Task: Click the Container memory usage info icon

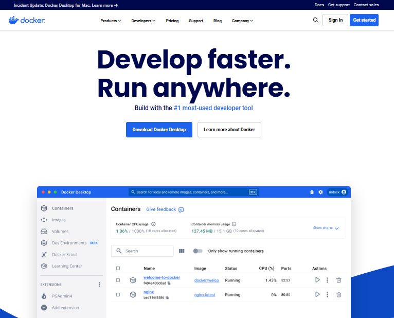Action: [234, 224]
